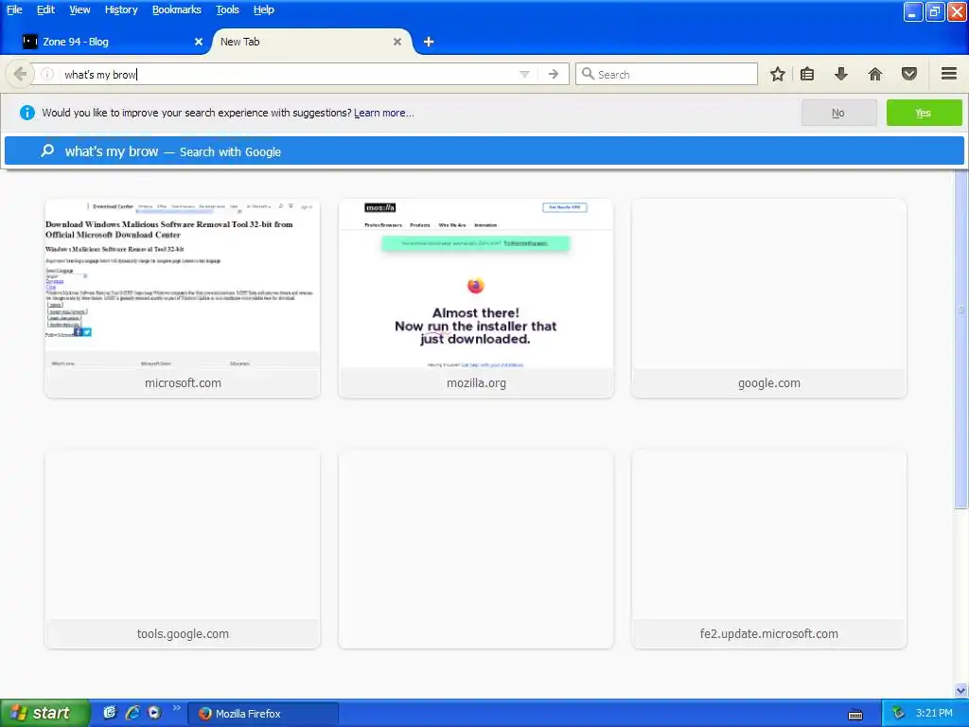969x727 pixels.
Task: Show bookmarks list icon
Action: pos(807,74)
